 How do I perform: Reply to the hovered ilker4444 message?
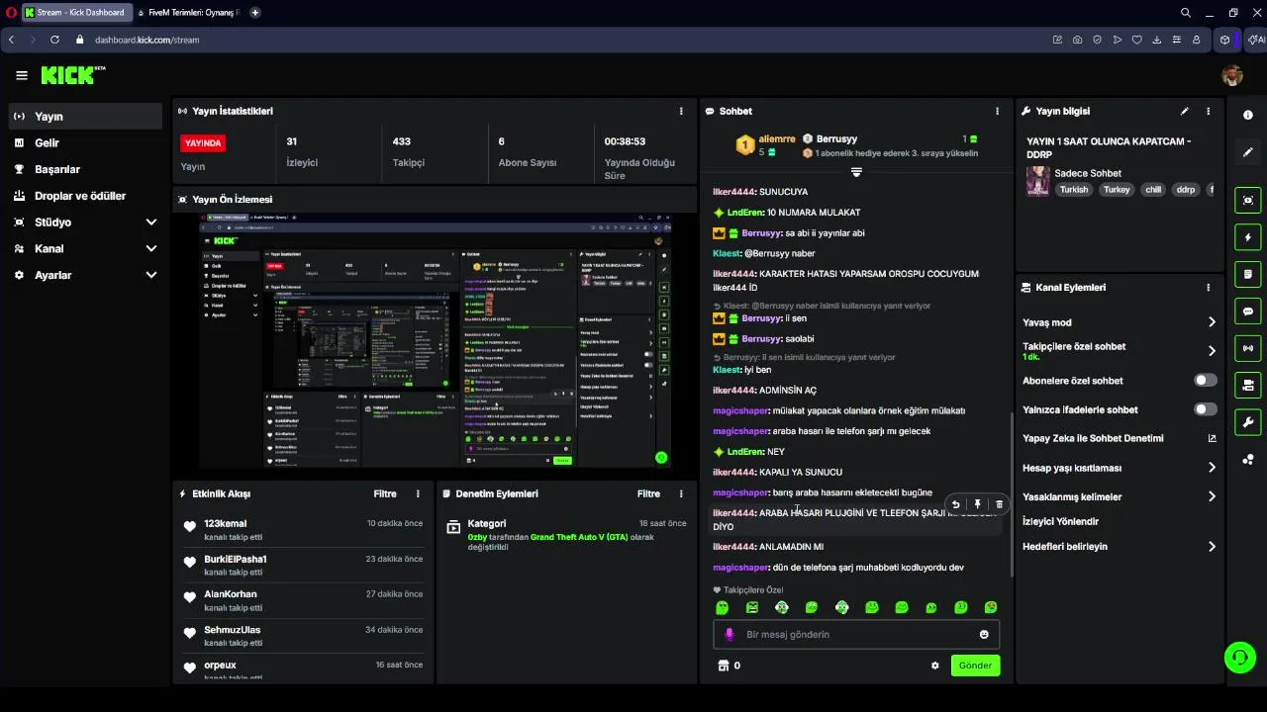point(955,504)
